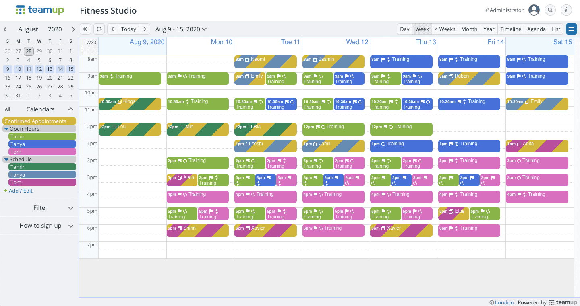This screenshot has height=306, width=580.
Task: Open the Mon 10 day header
Action: pos(222,42)
